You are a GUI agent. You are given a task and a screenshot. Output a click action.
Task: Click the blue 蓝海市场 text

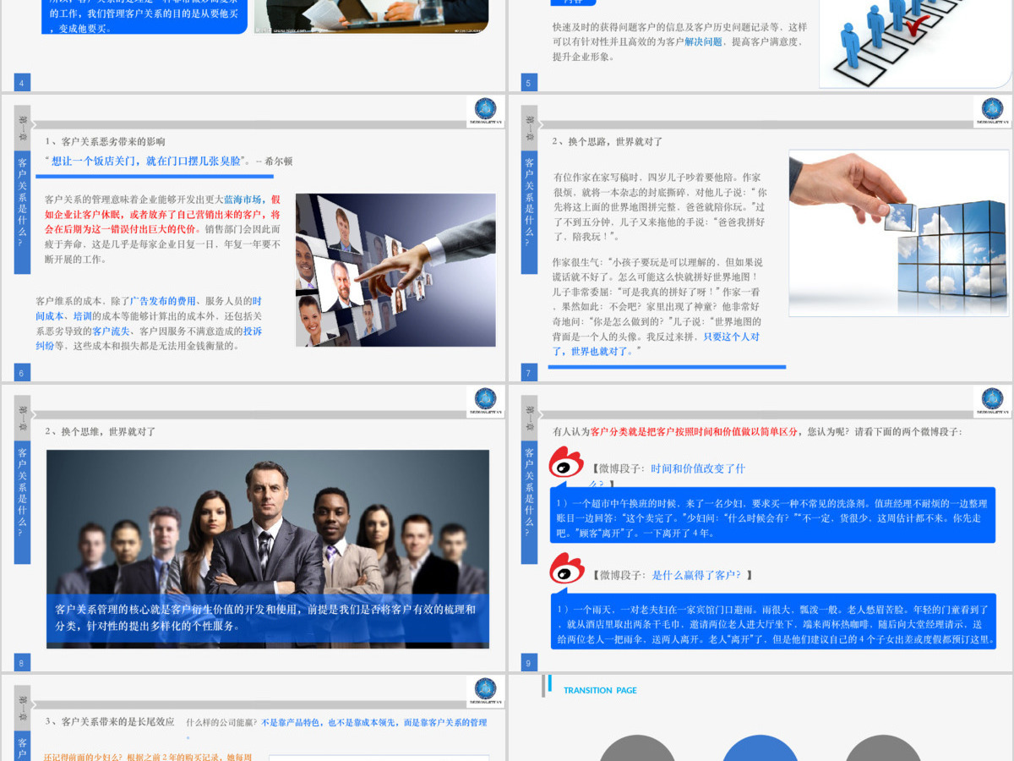coord(243,200)
